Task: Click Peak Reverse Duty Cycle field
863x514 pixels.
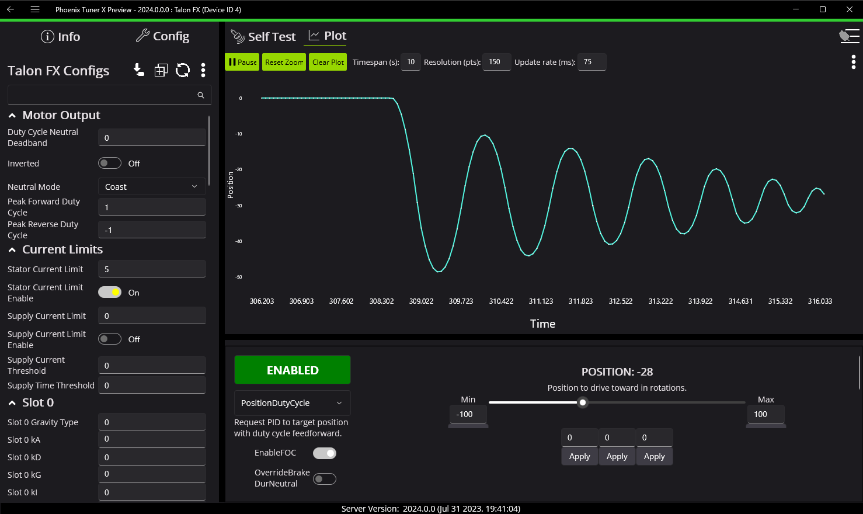Action: tap(152, 230)
